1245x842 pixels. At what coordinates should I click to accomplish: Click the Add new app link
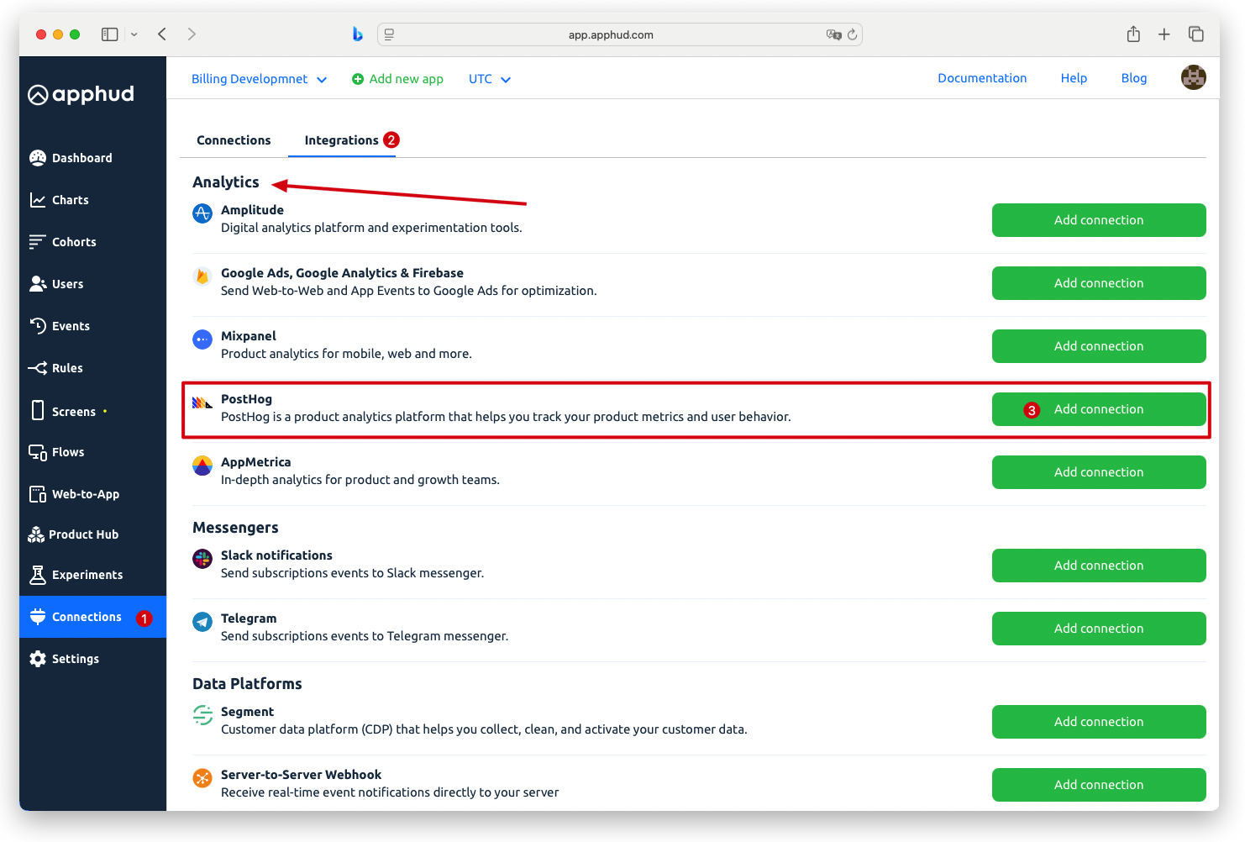[x=397, y=79]
